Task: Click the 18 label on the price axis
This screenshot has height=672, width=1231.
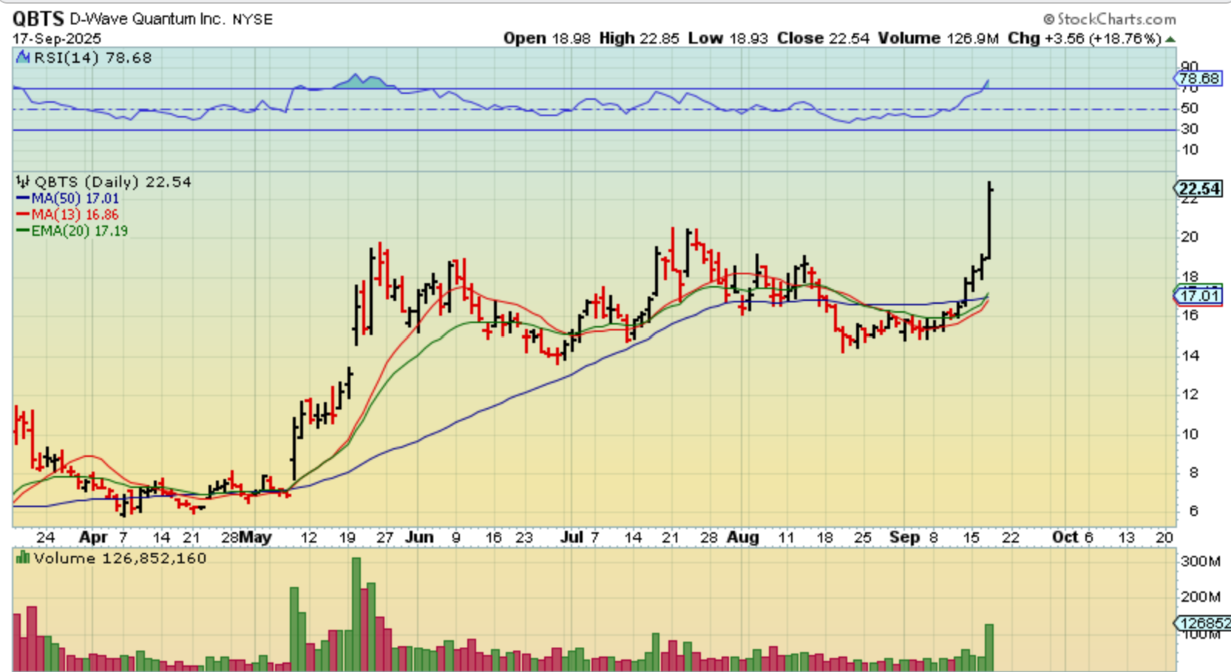Action: [x=1189, y=277]
